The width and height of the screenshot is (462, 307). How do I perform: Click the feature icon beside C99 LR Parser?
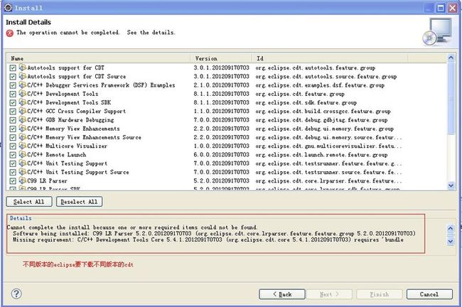23,181
